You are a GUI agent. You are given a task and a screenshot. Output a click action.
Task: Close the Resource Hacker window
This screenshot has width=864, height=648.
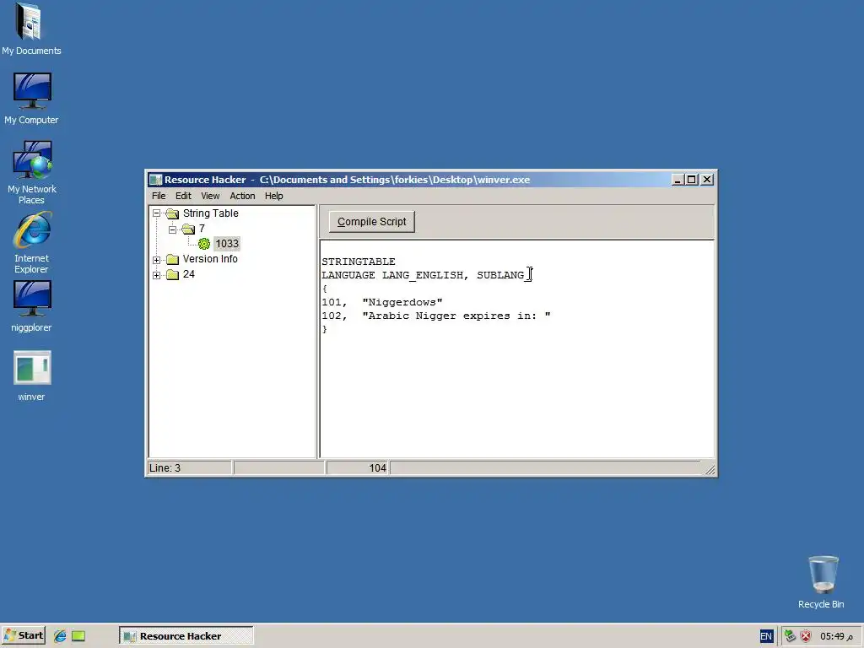click(x=707, y=180)
